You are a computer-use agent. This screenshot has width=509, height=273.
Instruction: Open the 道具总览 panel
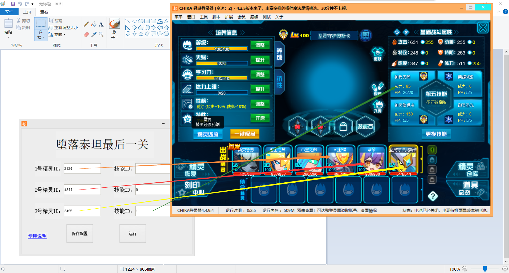point(468,189)
